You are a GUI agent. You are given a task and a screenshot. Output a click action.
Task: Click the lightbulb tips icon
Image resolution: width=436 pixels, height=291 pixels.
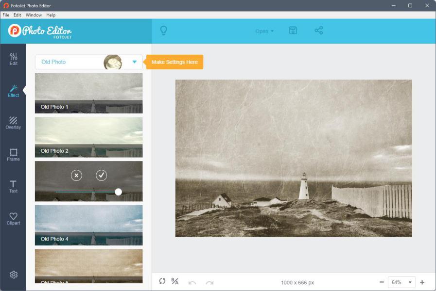pyautogui.click(x=164, y=30)
